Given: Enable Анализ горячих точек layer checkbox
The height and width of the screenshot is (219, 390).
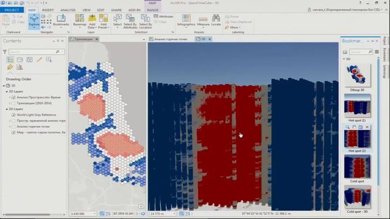Looking at the screenshot, I should 13,127.
